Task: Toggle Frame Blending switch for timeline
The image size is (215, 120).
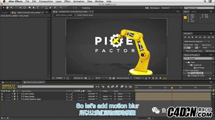Action: 113,87
